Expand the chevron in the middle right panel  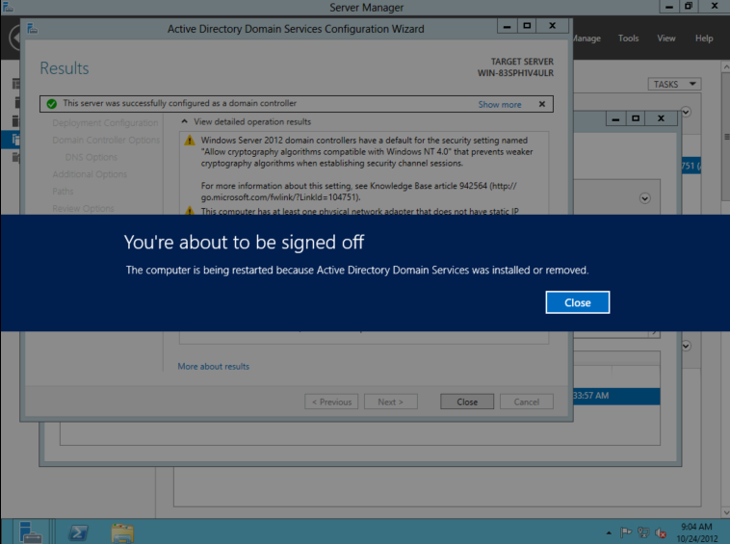645,198
